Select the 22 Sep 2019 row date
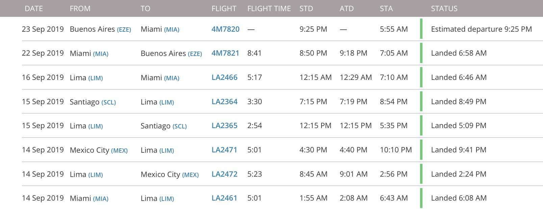 point(43,53)
